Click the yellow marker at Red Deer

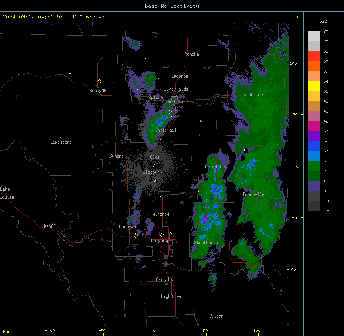[170, 112]
